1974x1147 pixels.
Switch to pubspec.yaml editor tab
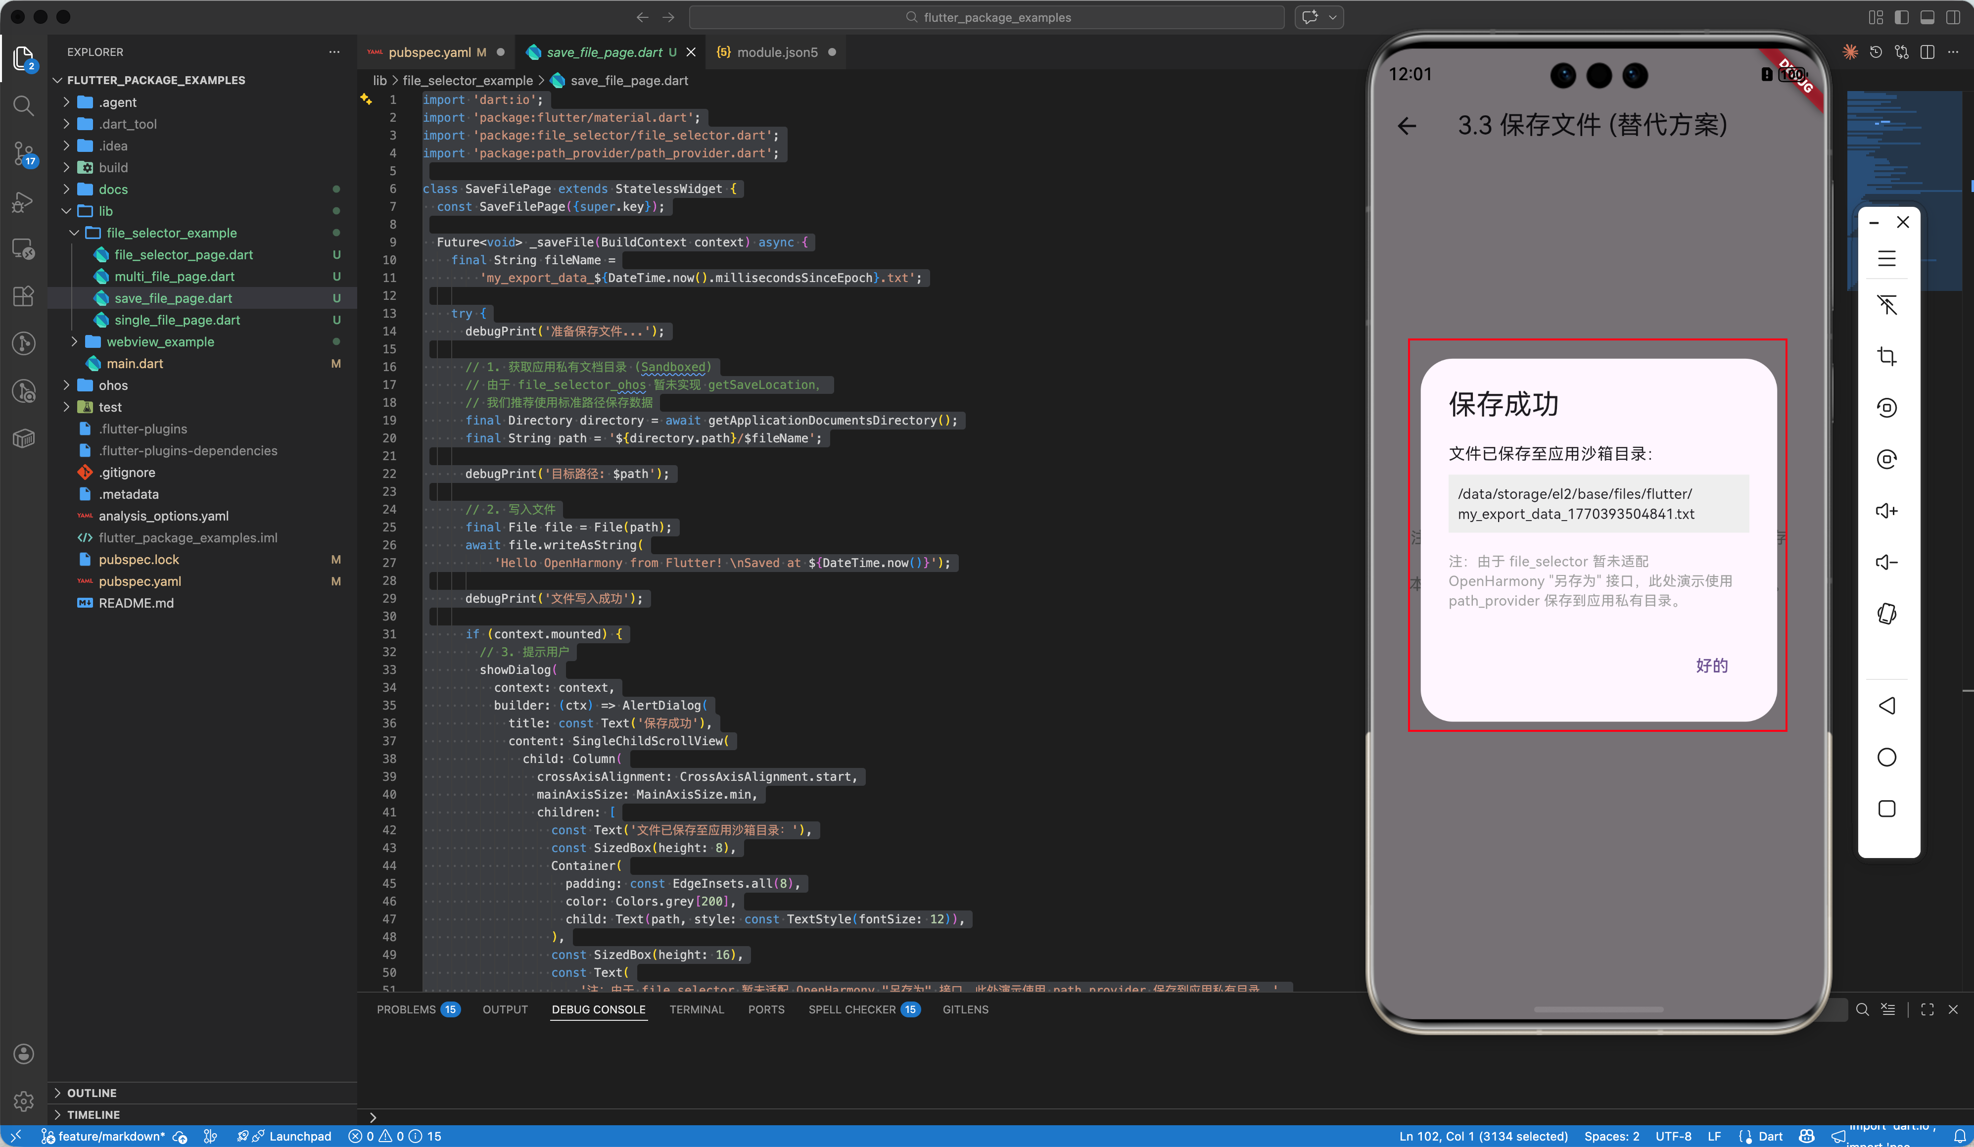point(429,52)
